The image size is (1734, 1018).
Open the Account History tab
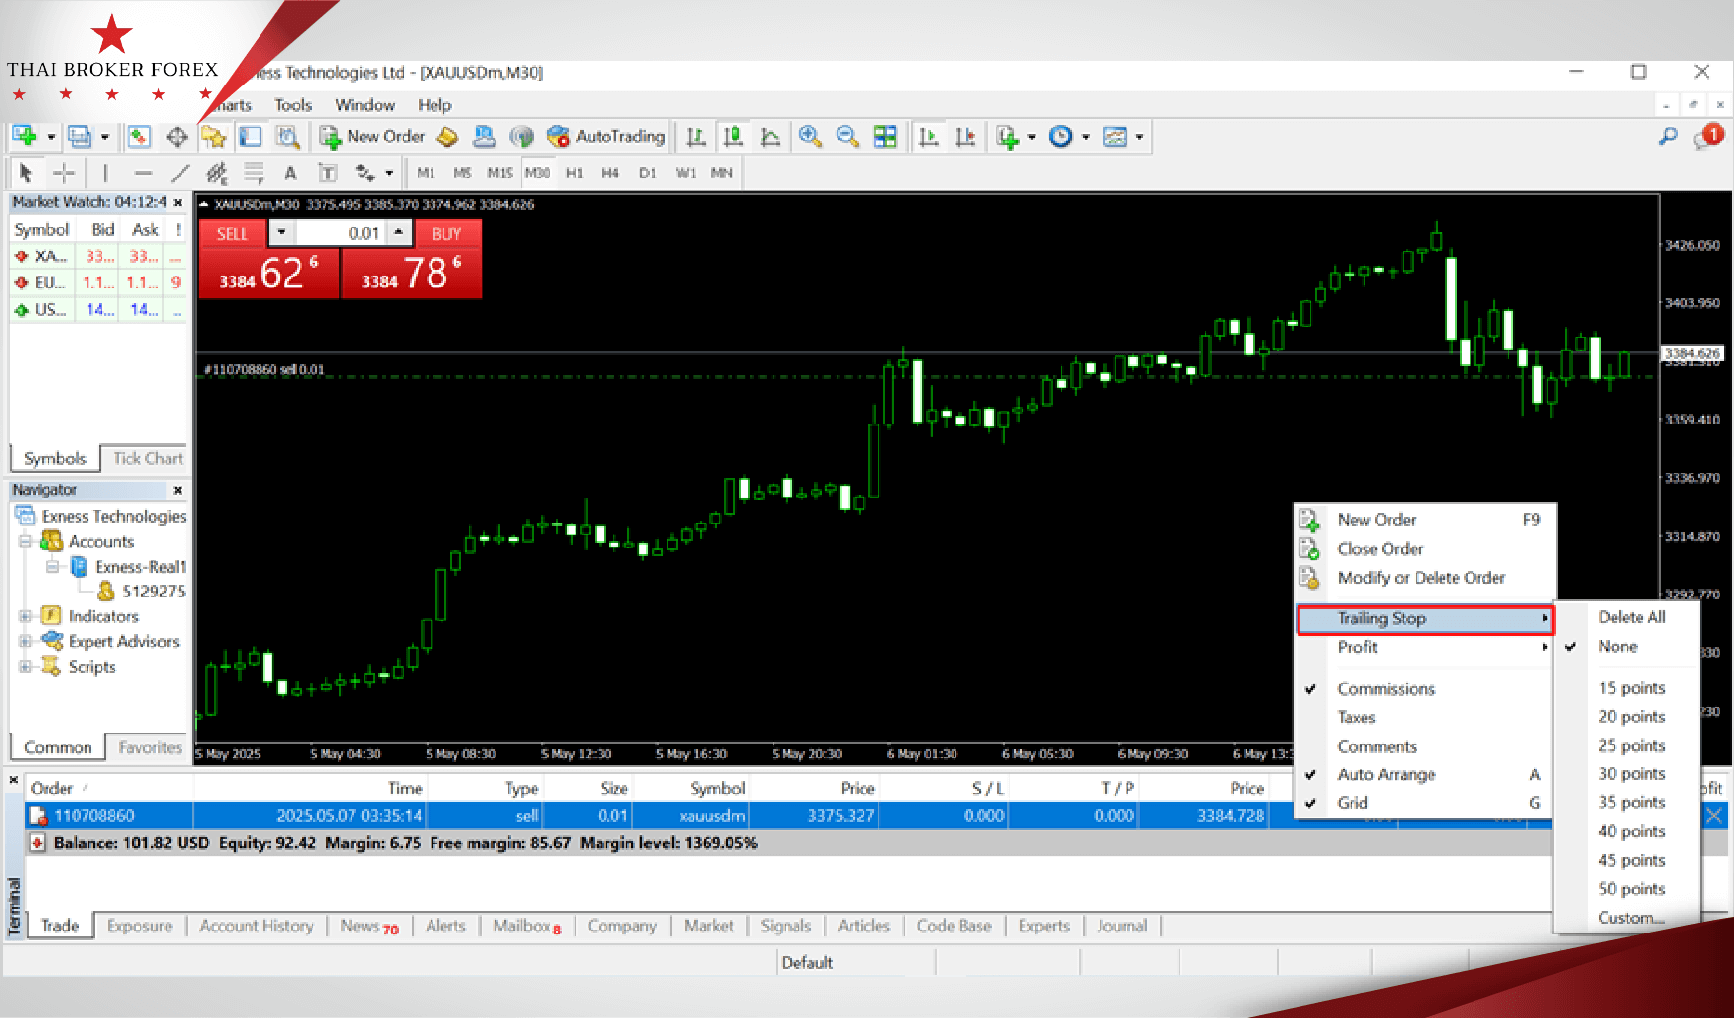coord(257,926)
